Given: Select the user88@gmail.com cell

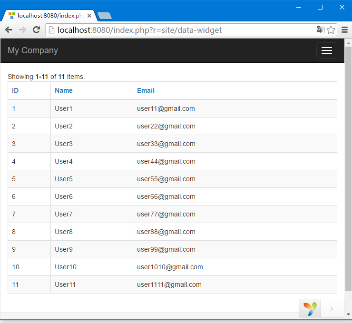Looking at the screenshot, I should tap(235, 232).
